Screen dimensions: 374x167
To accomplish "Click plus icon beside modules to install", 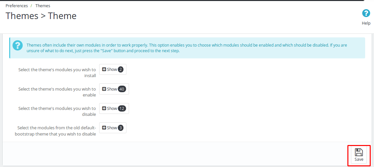I will (104, 69).
